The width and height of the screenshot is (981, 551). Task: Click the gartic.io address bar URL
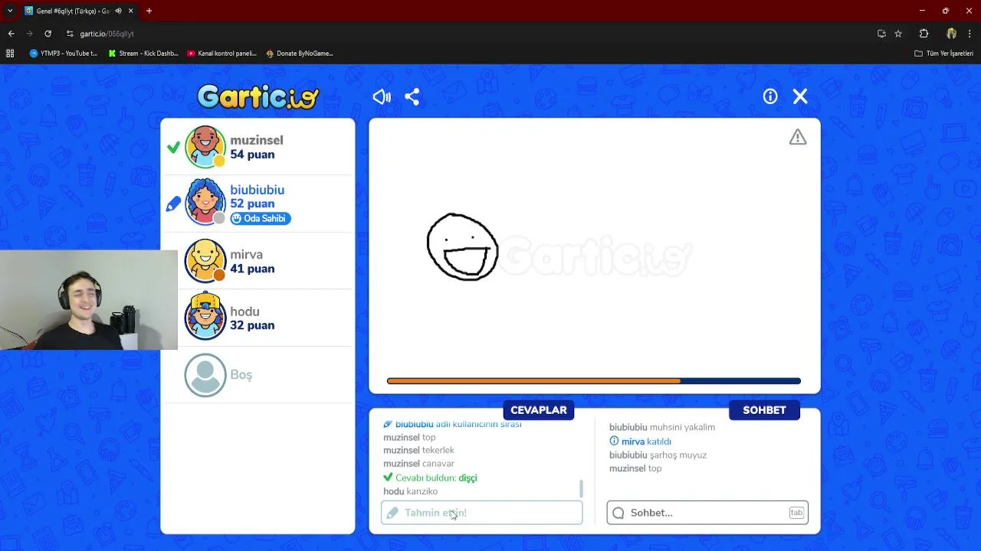coord(107,34)
